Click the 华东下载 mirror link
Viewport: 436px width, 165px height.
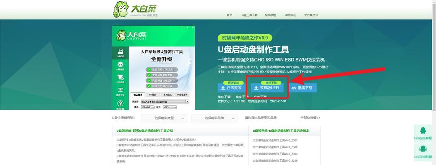pos(224,97)
